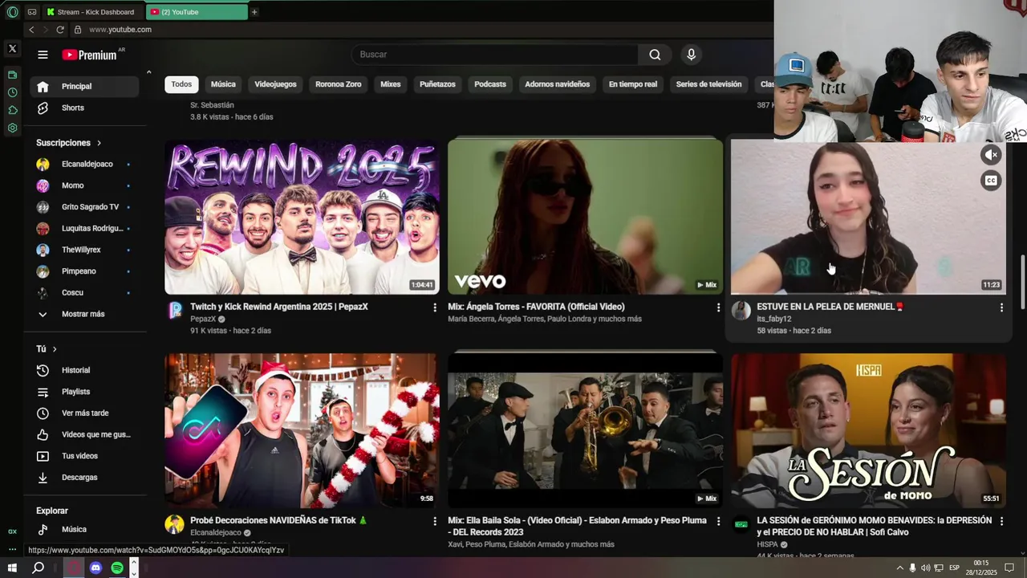Open Windows taskbar search
This screenshot has height=578, width=1027.
coord(38,568)
